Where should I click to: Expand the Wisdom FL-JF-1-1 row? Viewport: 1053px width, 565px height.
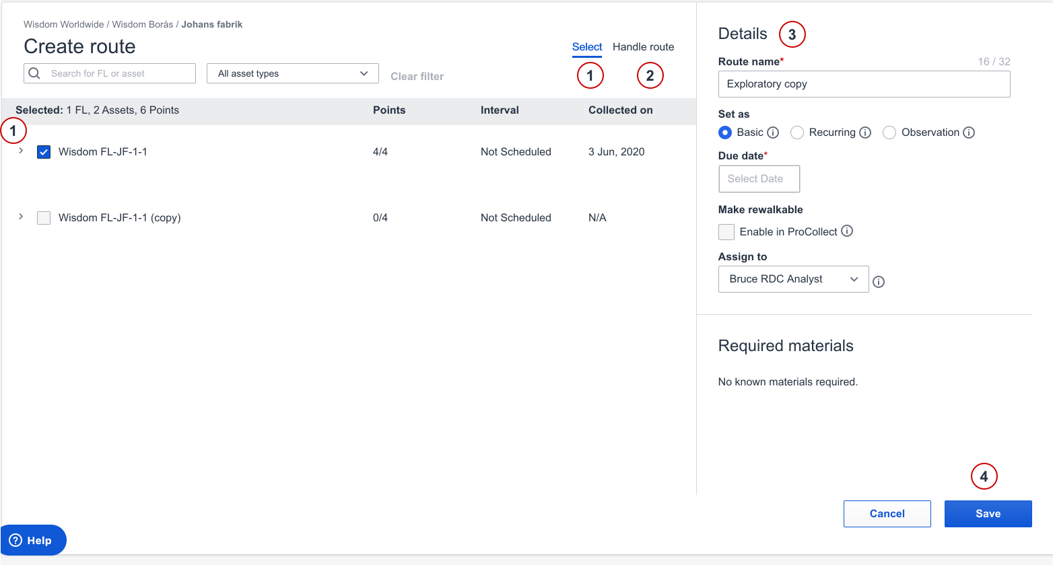click(21, 151)
